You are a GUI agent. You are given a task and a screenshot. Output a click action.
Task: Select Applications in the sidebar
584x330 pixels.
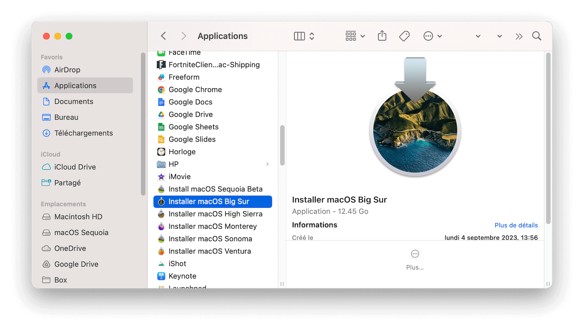[85, 85]
